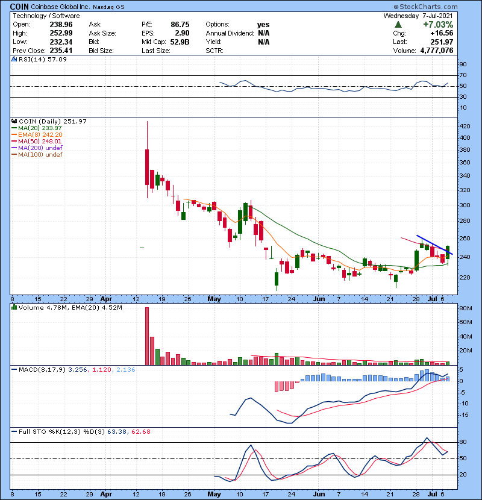Click the Wednesday 7-Jul-2021 date label
This screenshot has width=482, height=500.
[x=418, y=16]
